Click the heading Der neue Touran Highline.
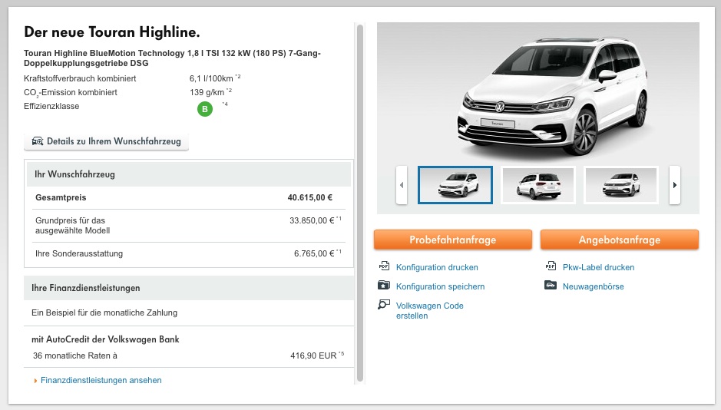 point(112,32)
